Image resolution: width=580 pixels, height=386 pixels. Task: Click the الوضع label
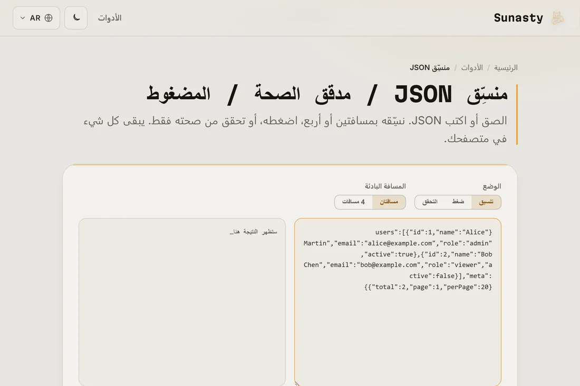click(491, 186)
